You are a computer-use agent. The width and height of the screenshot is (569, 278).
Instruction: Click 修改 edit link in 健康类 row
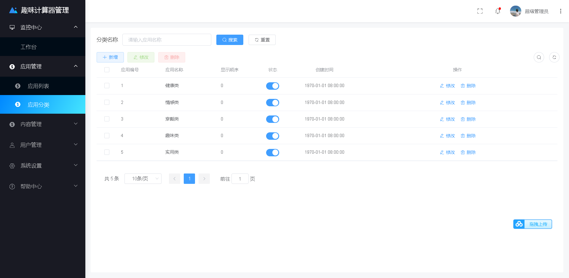447,86
